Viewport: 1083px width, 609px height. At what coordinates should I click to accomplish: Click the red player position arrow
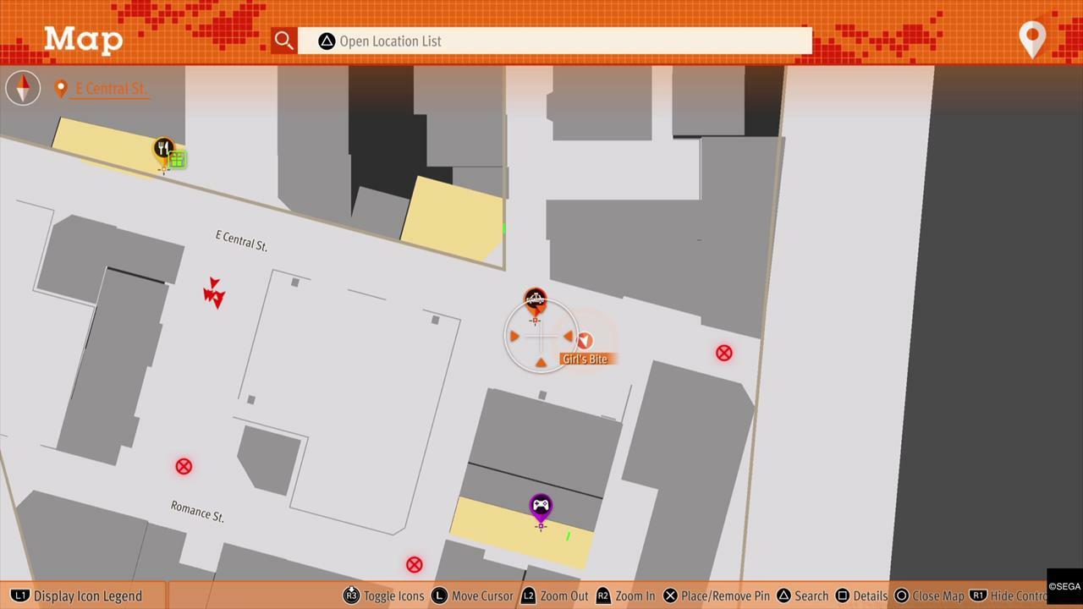pos(214,293)
